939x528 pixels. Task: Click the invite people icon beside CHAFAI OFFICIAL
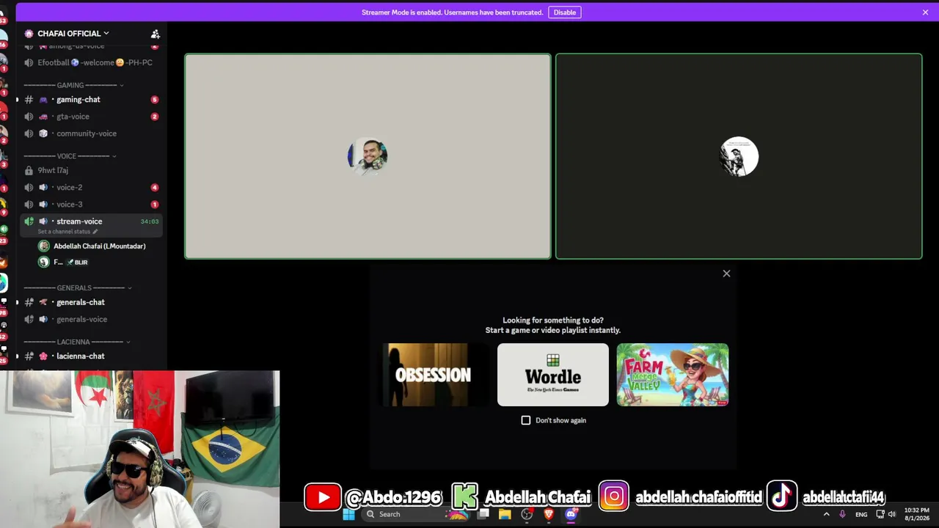click(155, 34)
